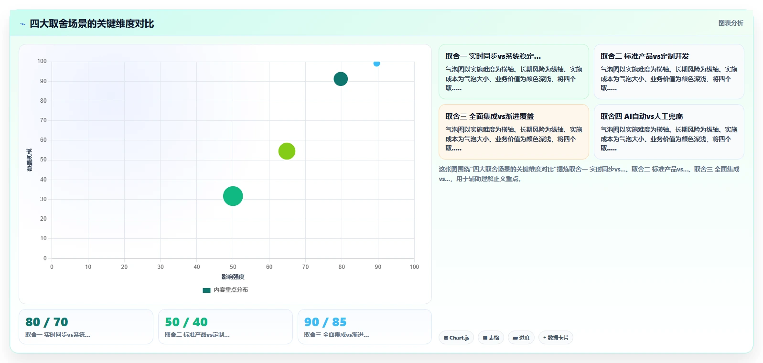Click the 50 / 40 stat card
The width and height of the screenshot is (763, 363).
point(226,327)
